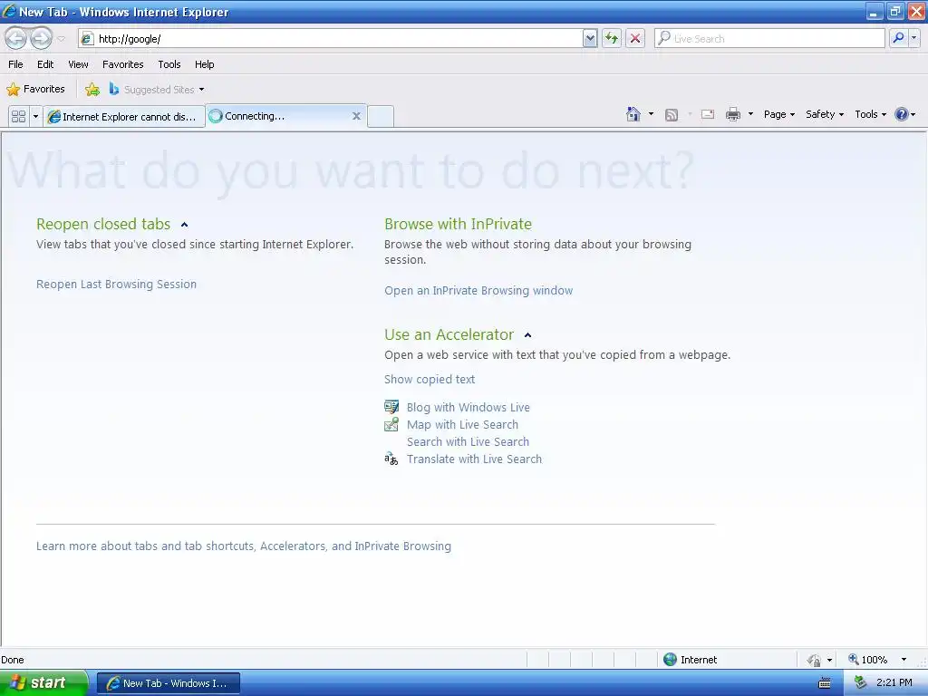Click the Protected Mode lock icon in status bar
The height and width of the screenshot is (696, 928).
(815, 660)
